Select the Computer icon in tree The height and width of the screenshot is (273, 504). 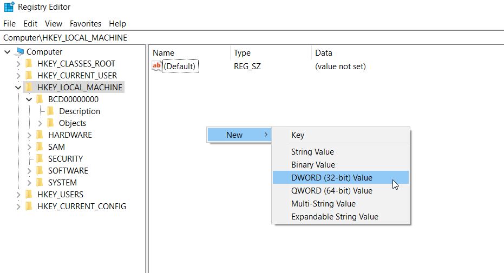20,51
